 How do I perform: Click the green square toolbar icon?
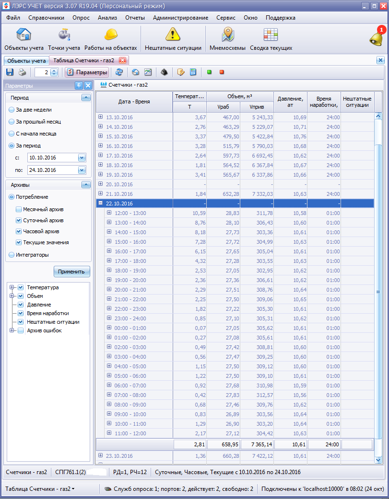pyautogui.click(x=210, y=72)
